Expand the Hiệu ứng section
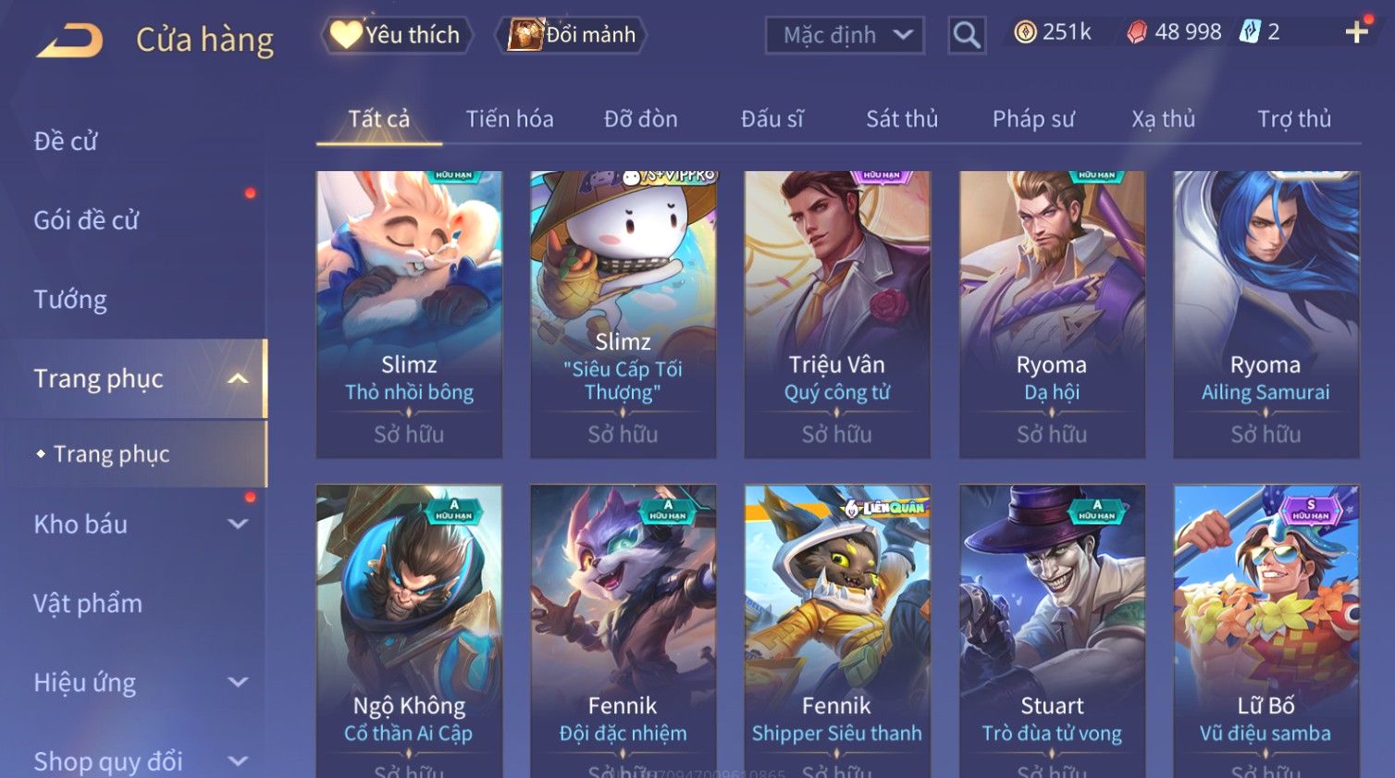 (x=238, y=683)
